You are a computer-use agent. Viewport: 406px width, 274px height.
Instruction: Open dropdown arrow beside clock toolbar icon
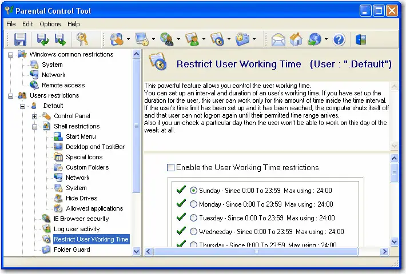pos(229,39)
